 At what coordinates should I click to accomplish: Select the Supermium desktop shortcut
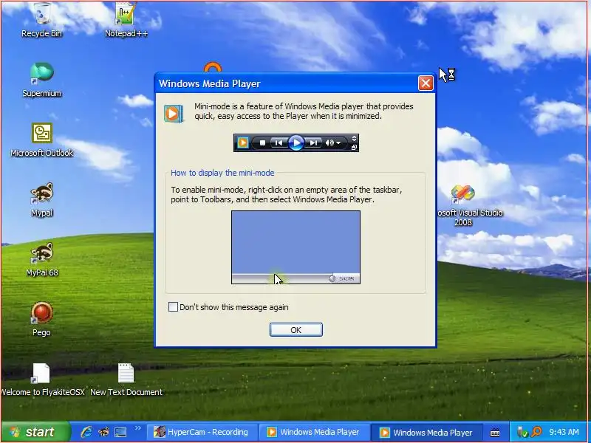pyautogui.click(x=41, y=80)
